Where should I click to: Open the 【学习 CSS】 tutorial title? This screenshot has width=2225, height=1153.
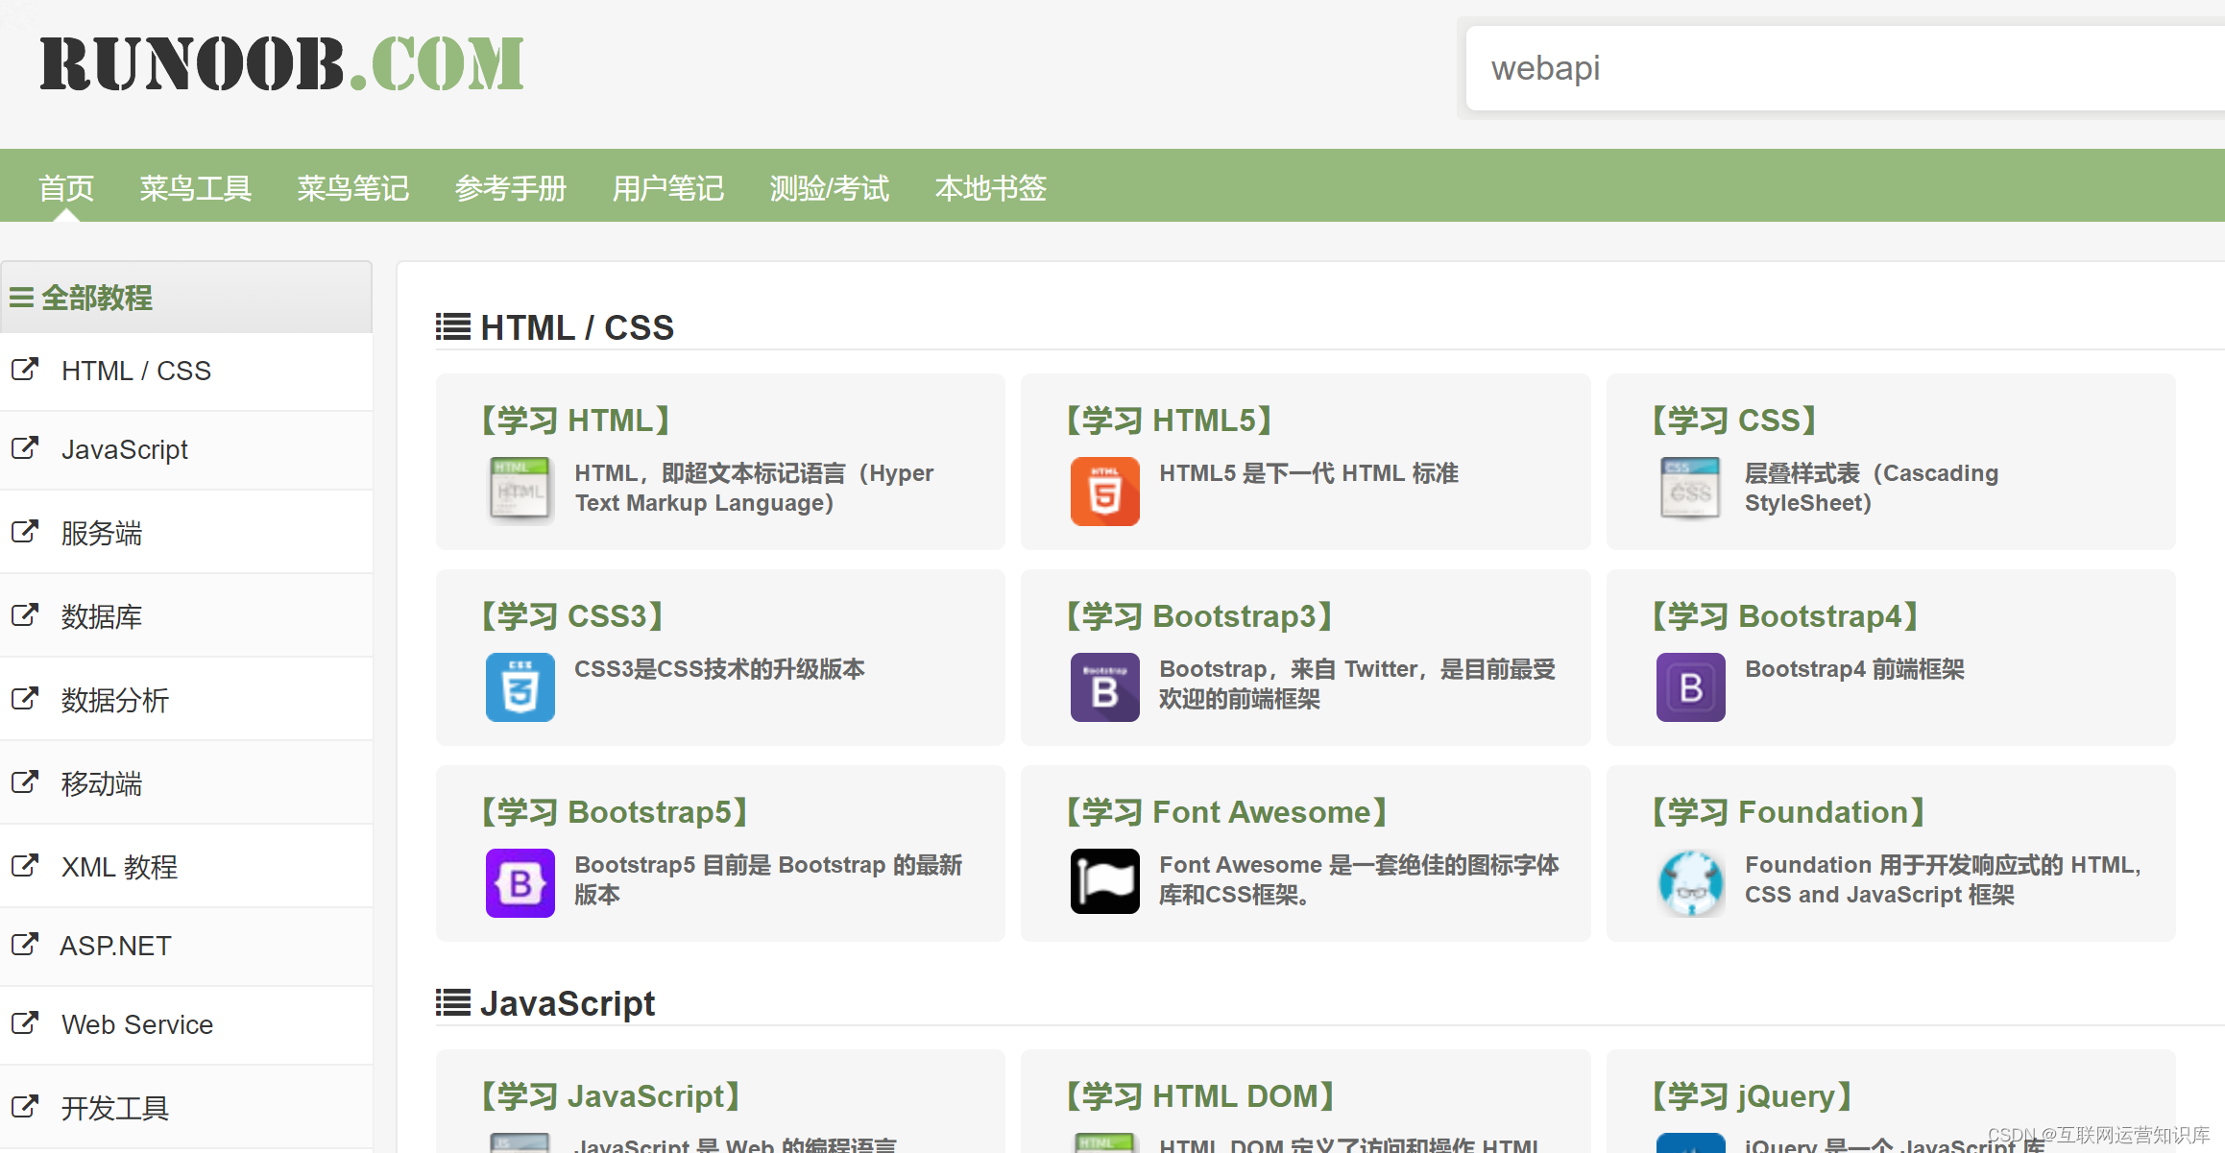(x=1734, y=420)
